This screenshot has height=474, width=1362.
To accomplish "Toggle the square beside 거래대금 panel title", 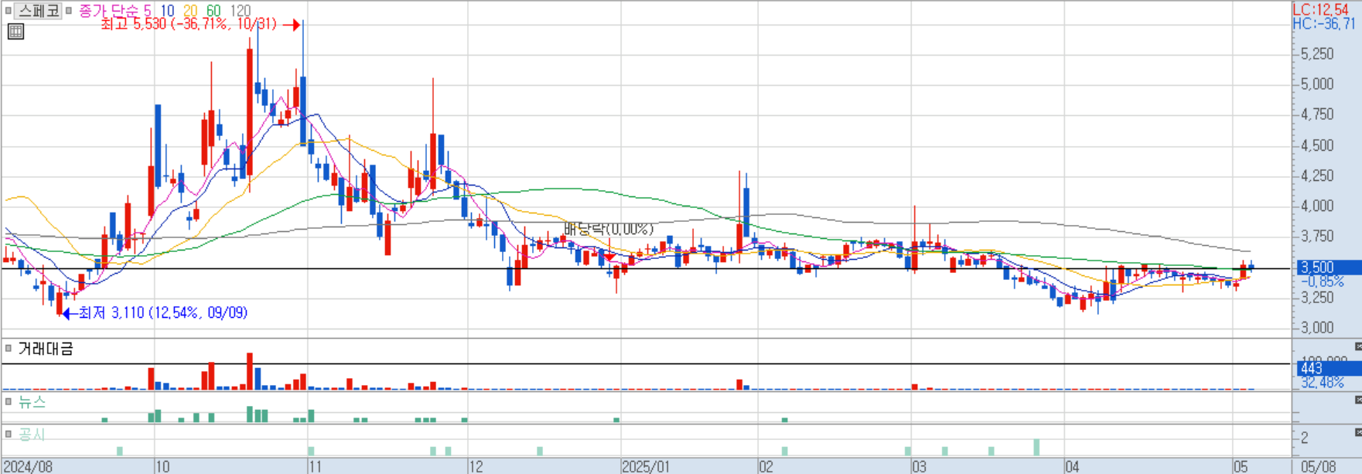I will pos(8,350).
